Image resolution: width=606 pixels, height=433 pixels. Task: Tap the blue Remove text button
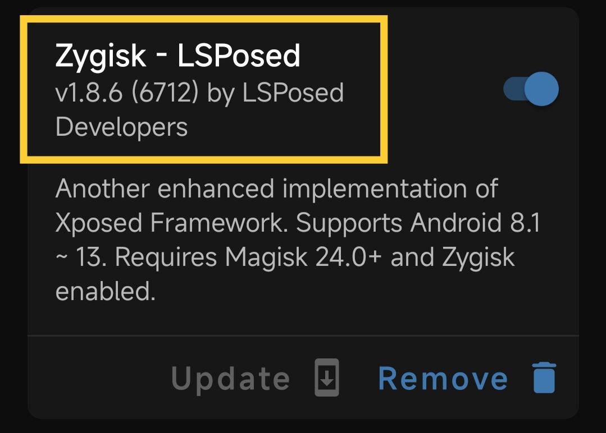pyautogui.click(x=443, y=379)
